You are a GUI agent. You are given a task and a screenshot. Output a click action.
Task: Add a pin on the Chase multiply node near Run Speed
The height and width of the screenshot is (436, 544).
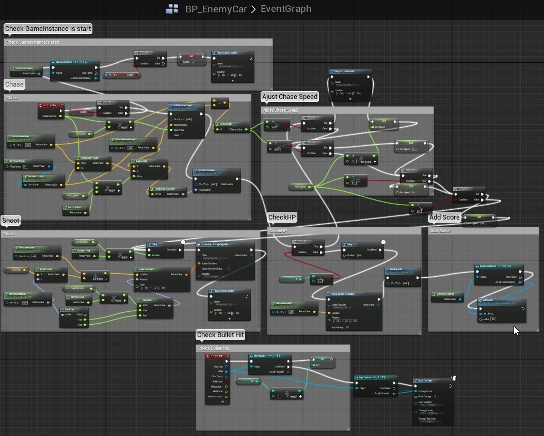[x=131, y=127]
